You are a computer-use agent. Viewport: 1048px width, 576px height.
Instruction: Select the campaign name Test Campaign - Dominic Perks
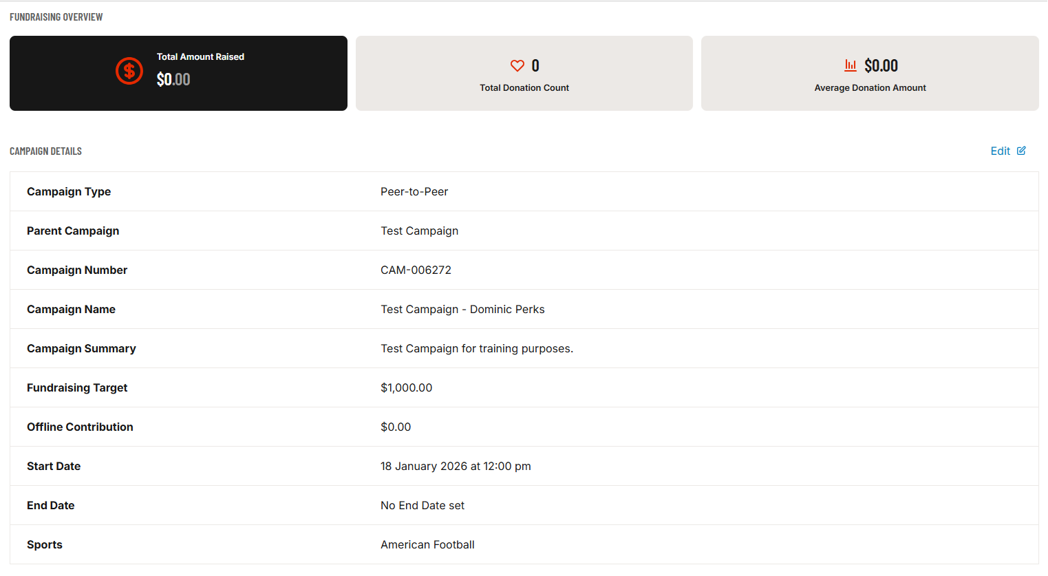[462, 310]
